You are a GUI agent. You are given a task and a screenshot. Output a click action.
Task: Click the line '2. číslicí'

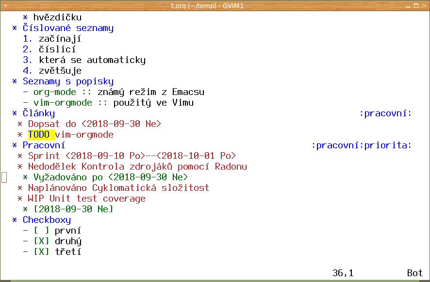49,49
